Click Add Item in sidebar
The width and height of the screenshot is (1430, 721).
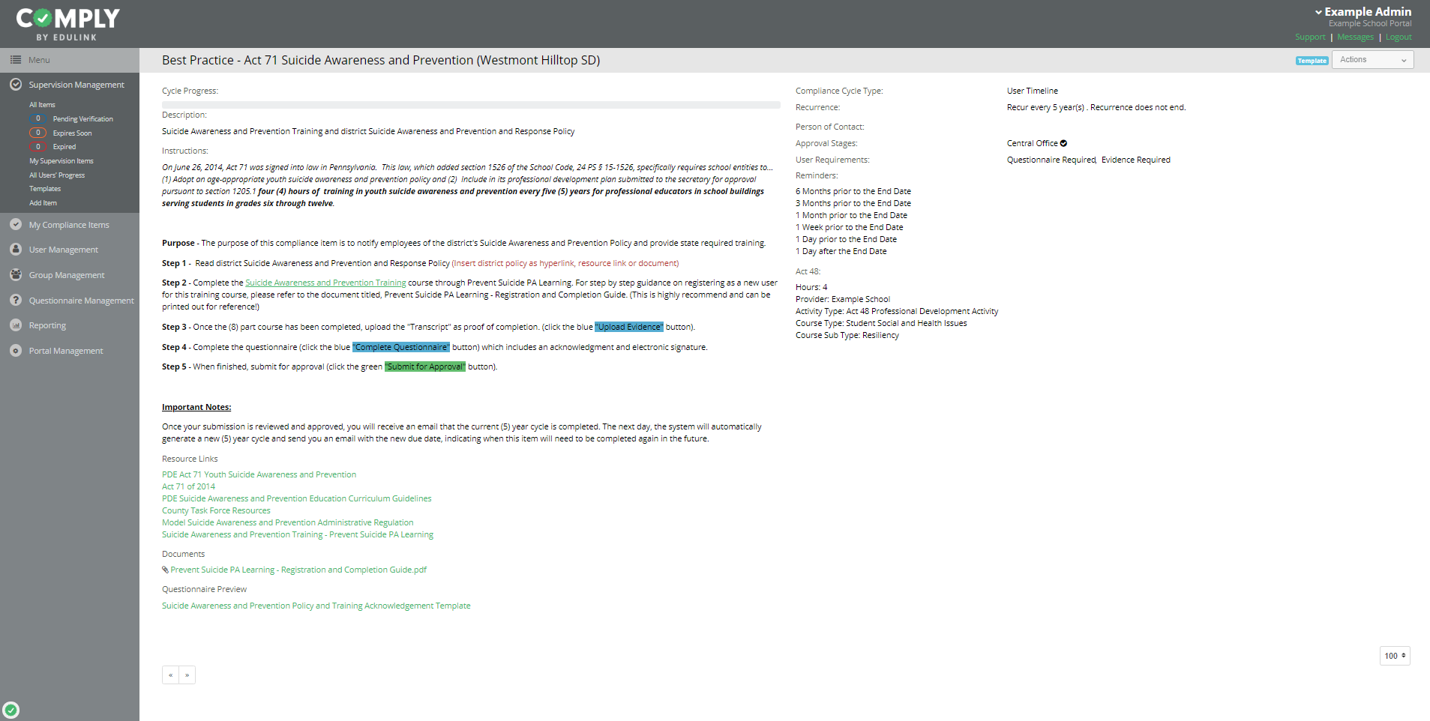43,203
